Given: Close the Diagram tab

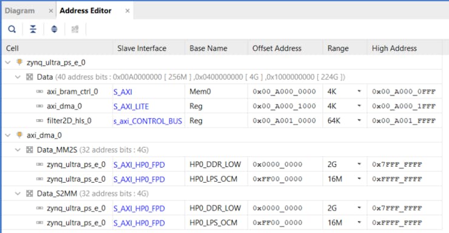Looking at the screenshot, I should [x=51, y=11].
